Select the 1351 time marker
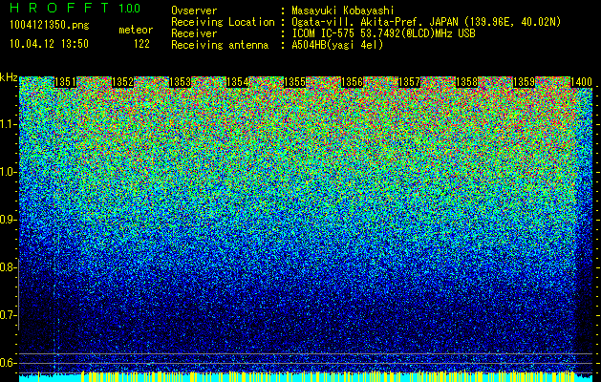The image size is (601, 382). 66,82
